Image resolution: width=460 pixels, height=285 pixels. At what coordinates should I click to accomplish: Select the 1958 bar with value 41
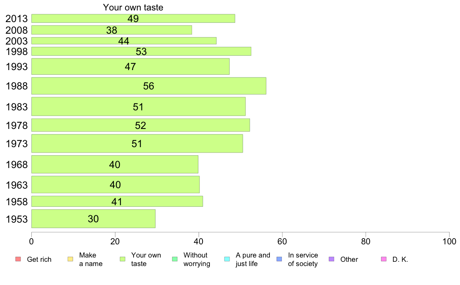[x=117, y=202]
